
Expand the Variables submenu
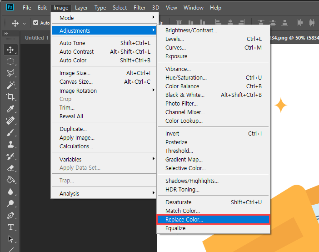tap(104, 159)
